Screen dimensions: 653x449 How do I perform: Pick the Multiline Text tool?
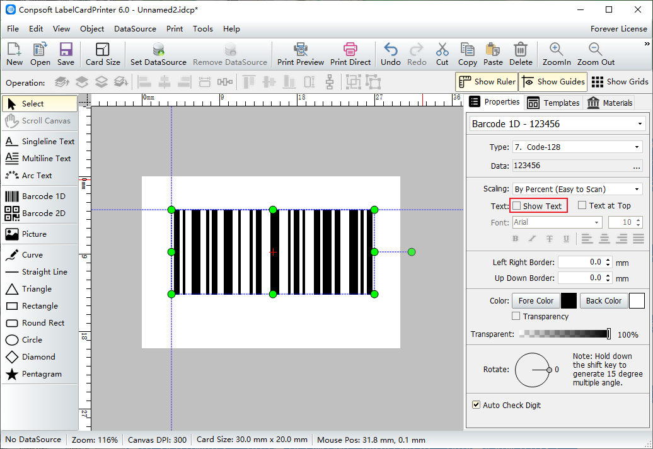pos(40,159)
